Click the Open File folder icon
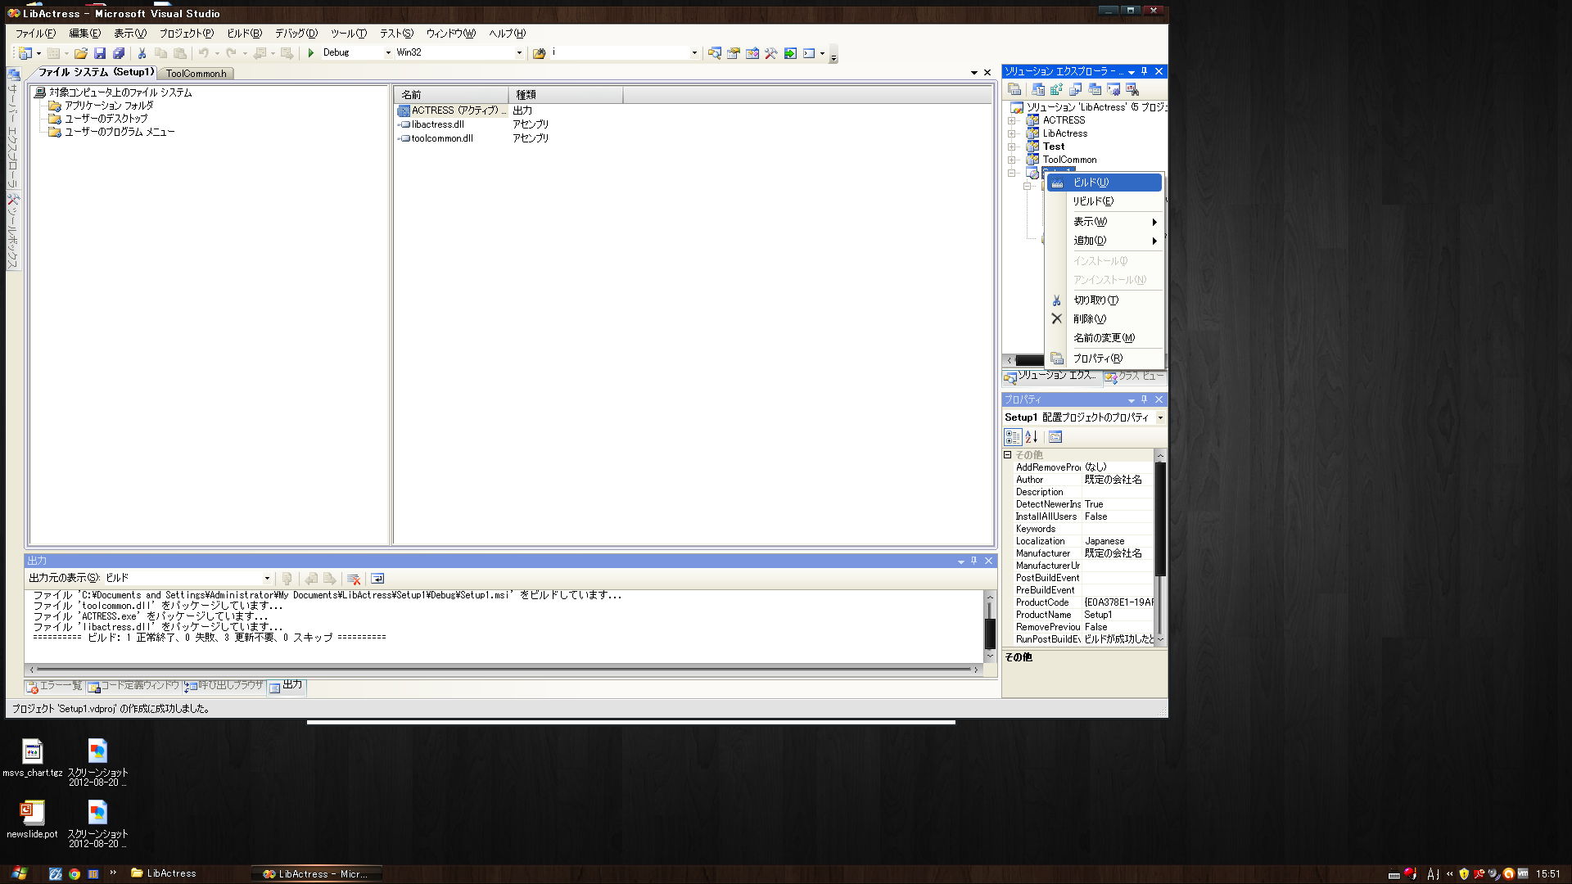This screenshot has width=1572, height=884. [80, 53]
